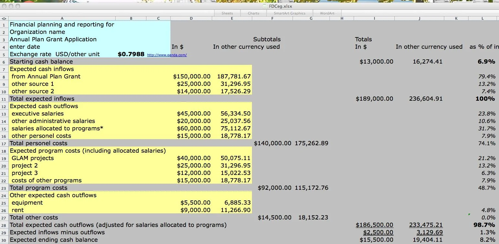Select column K header
Screen dimensions: 499x244
(x=456, y=18)
